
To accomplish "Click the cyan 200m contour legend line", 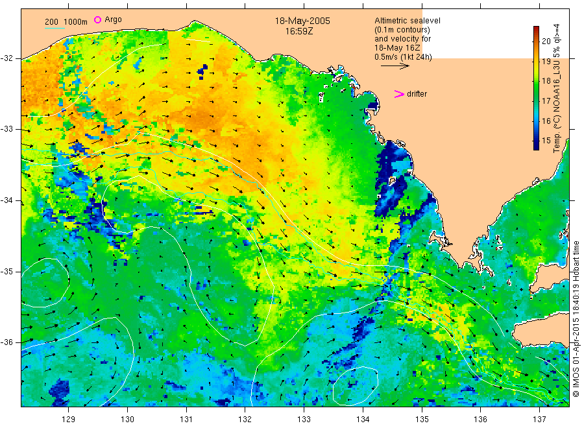I will [x=55, y=28].
